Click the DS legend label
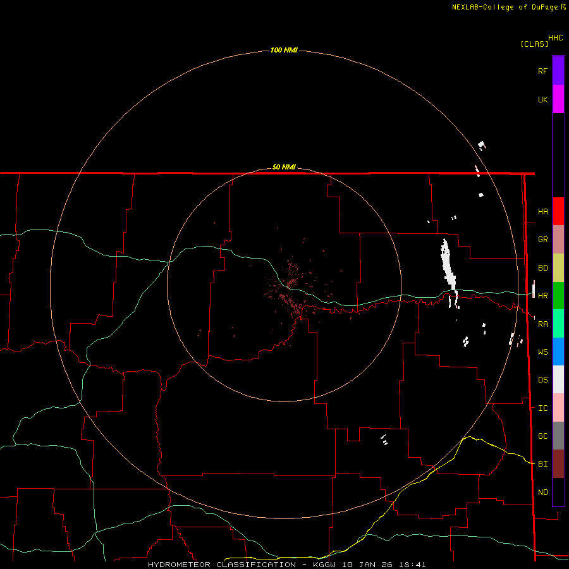Viewport: 569px width, 569px height. tap(542, 379)
